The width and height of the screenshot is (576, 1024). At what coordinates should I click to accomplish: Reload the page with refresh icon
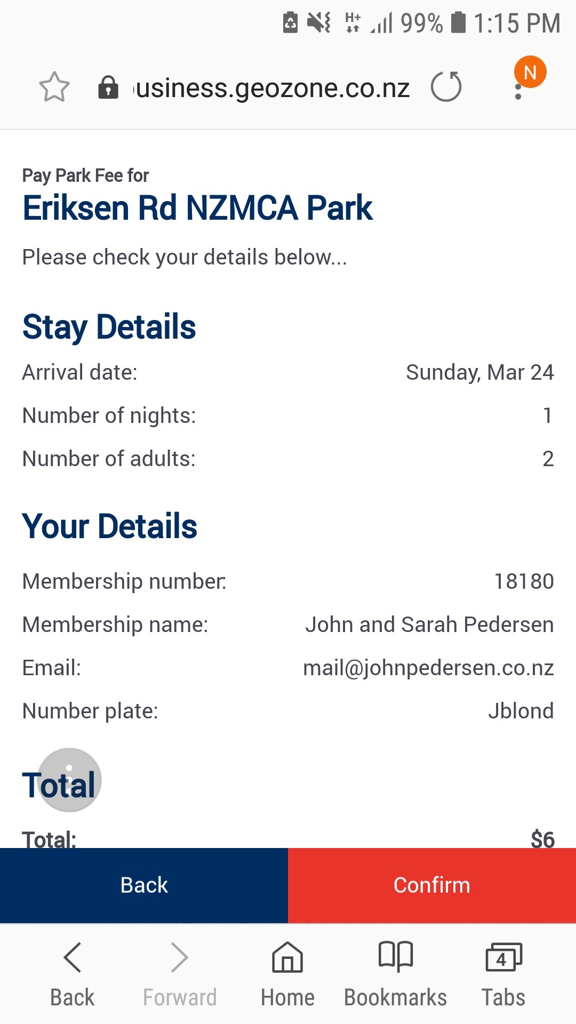click(x=446, y=87)
